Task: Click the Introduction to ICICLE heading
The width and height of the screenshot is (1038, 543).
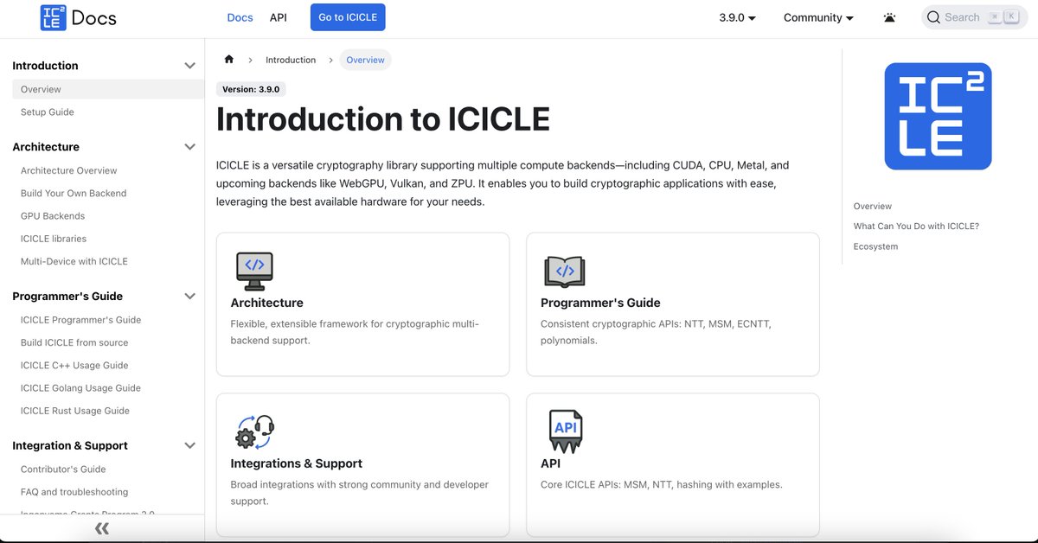Action: [x=383, y=119]
